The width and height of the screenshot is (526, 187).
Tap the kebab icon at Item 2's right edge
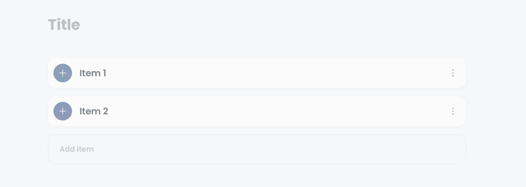pyautogui.click(x=453, y=111)
